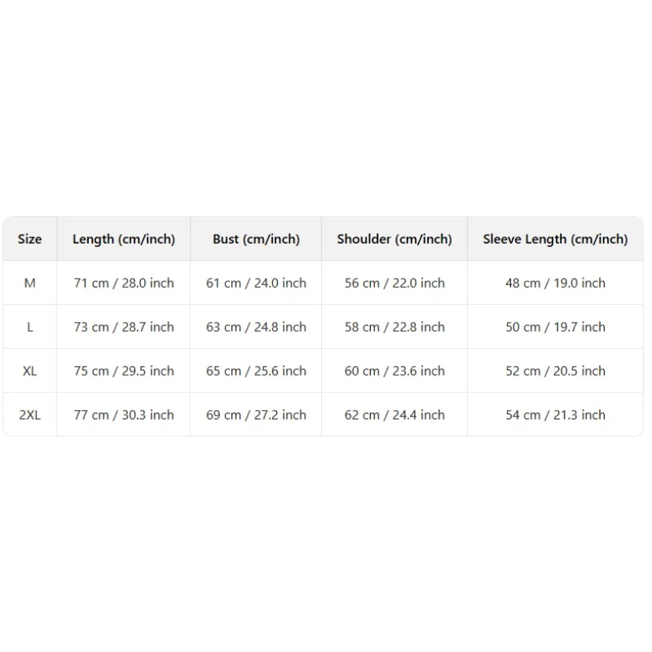Select the Shoulder (cm/inch) header
The image size is (652, 652).
(394, 239)
